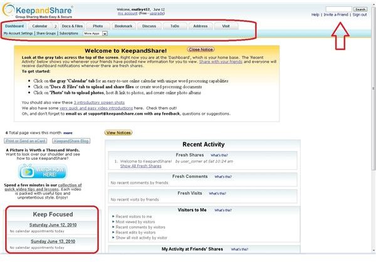Switch to the Calendar tab
Image resolution: width=376 pixels, height=262 pixels.
tap(39, 26)
